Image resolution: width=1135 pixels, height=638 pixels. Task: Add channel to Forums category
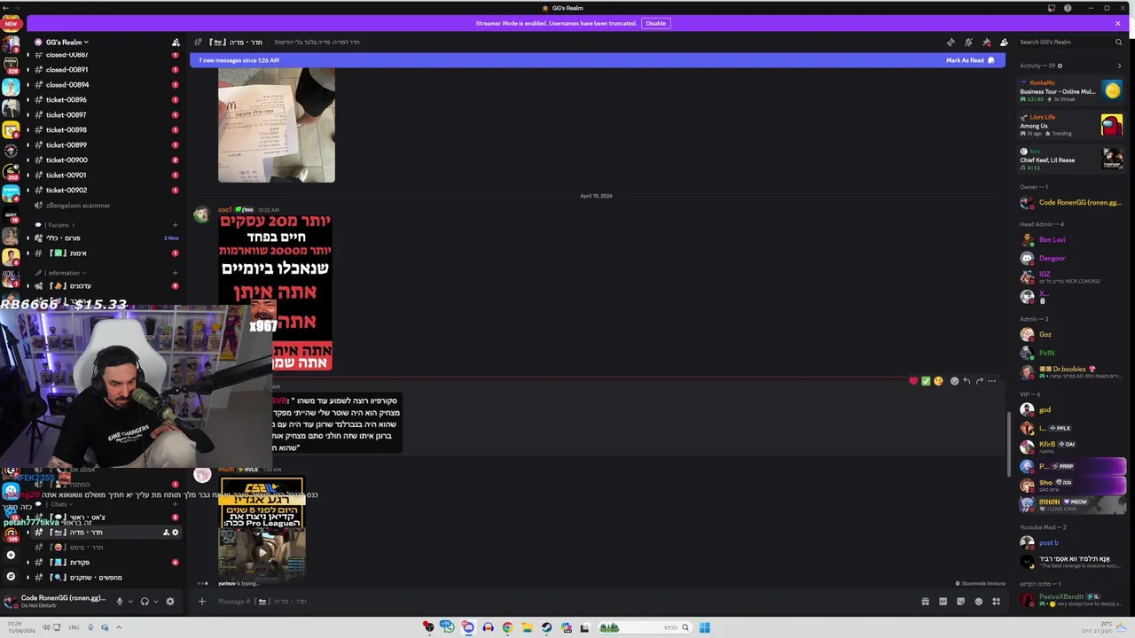(x=176, y=225)
